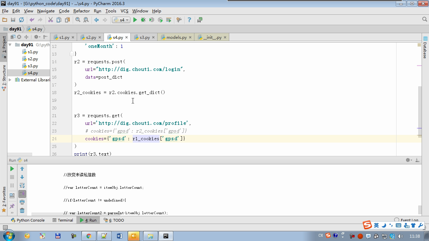
Task: Click the Cut scissors icon
Action: click(51, 20)
